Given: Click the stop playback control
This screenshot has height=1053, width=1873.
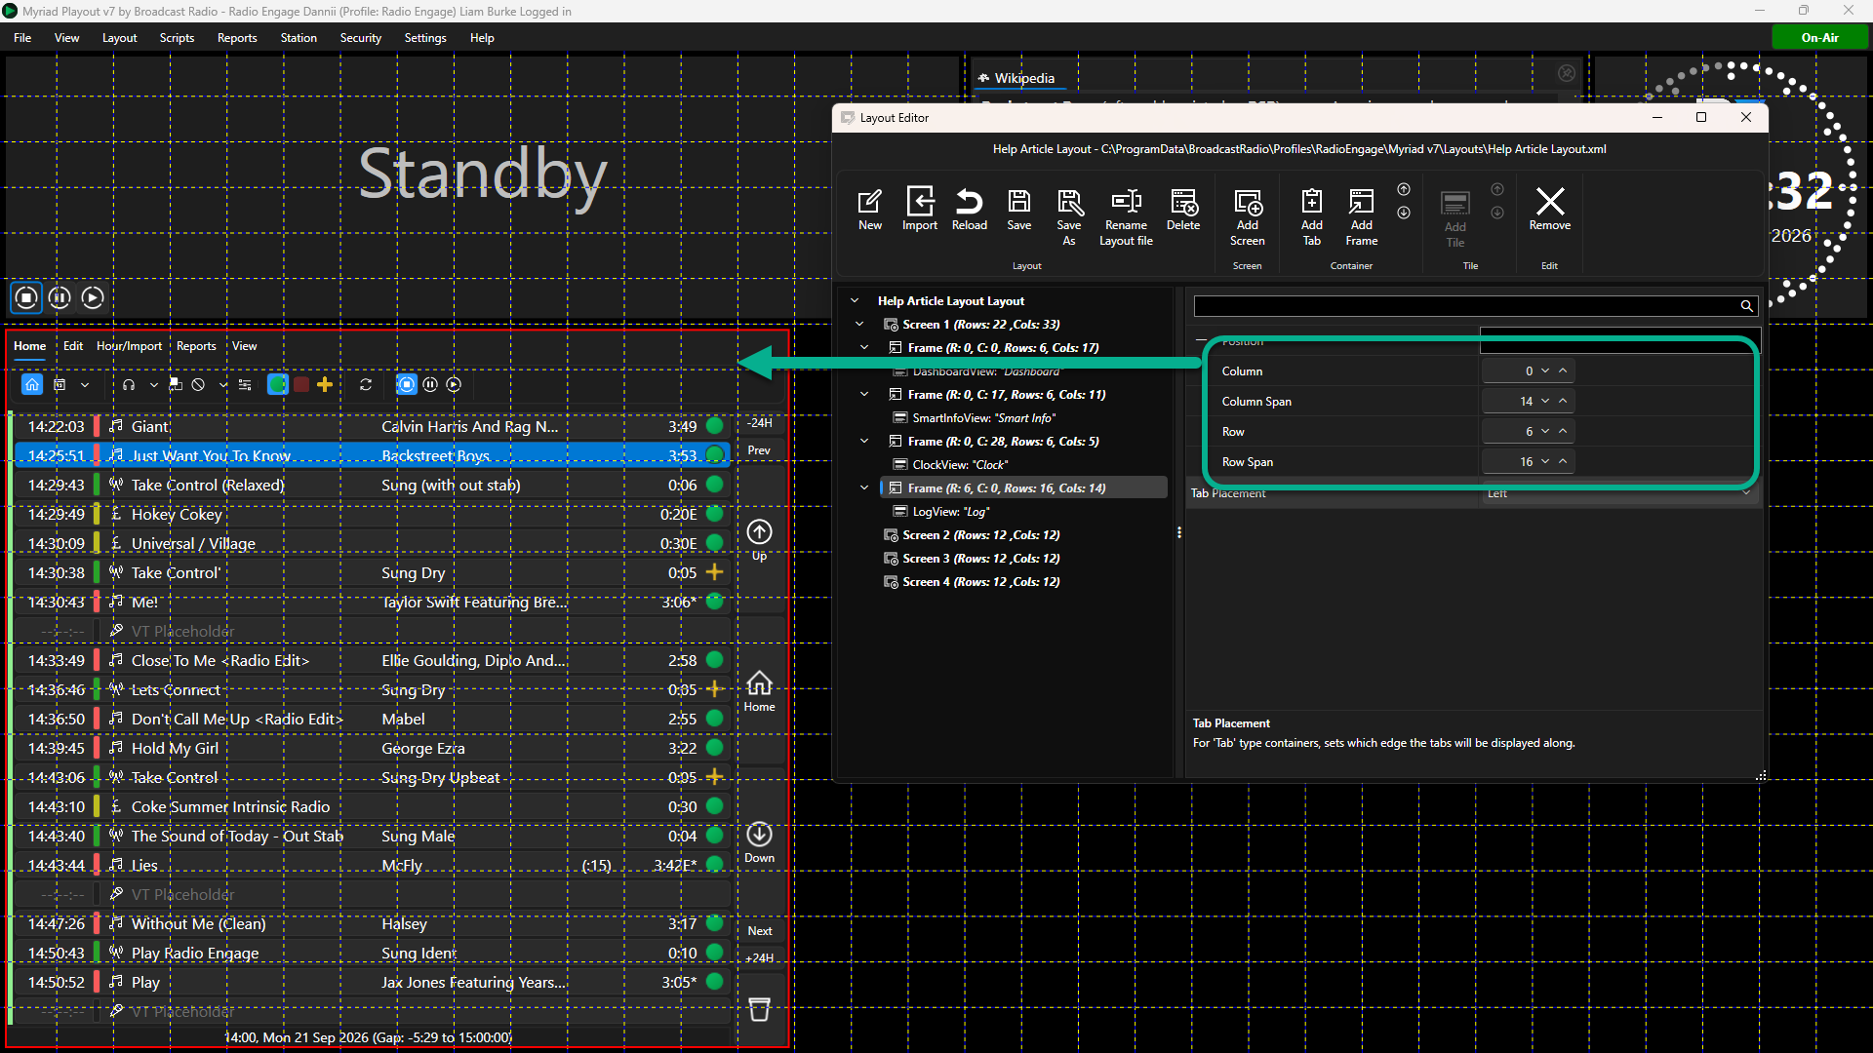Looking at the screenshot, I should pyautogui.click(x=26, y=297).
